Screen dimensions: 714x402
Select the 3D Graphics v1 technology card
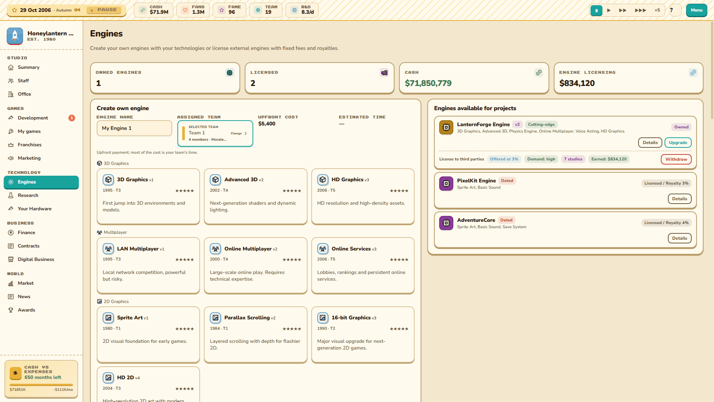[x=148, y=197]
